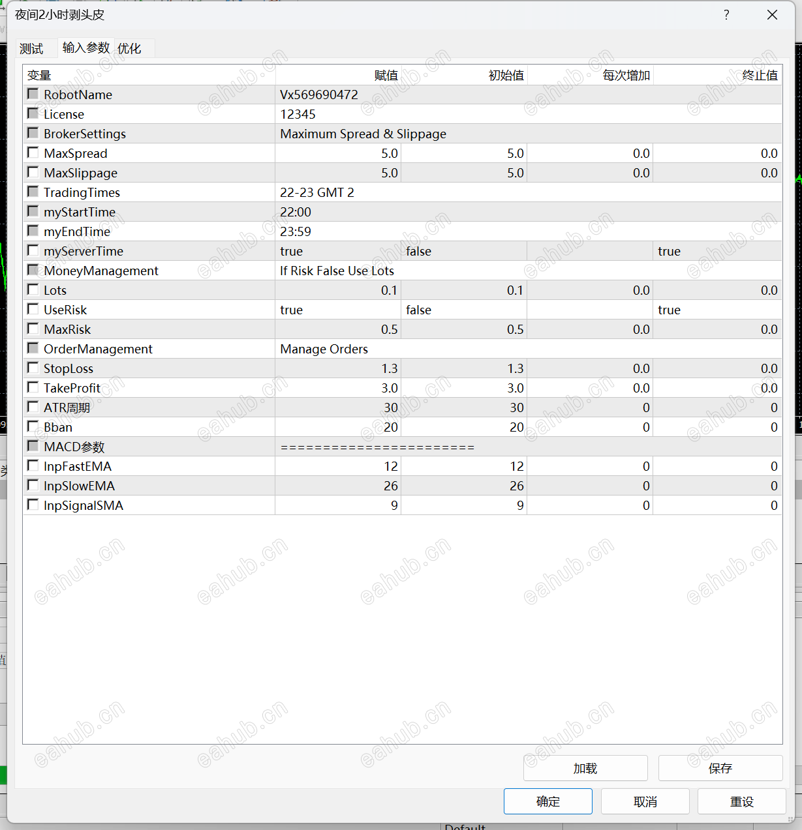Click the myStartTime value 22:00

click(296, 212)
